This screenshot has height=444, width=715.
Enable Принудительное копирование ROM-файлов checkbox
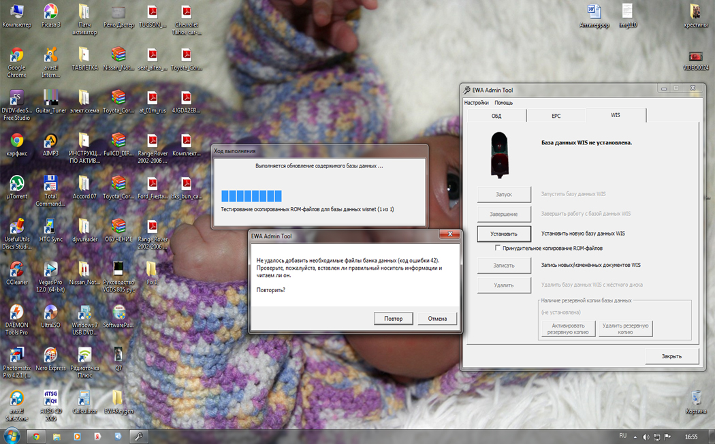click(498, 248)
